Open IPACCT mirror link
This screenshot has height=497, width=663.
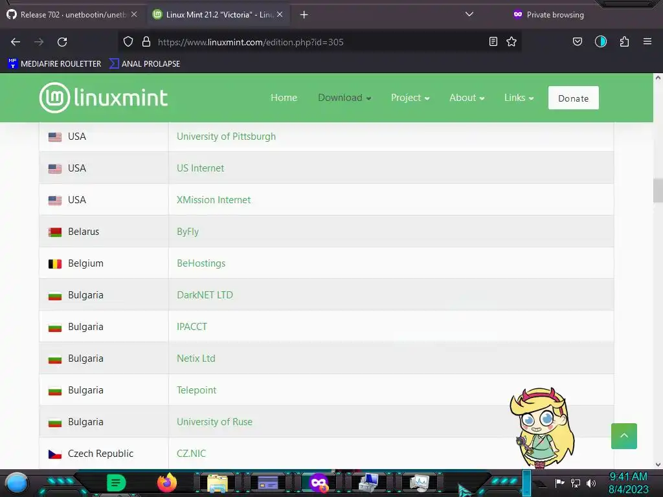tap(192, 327)
